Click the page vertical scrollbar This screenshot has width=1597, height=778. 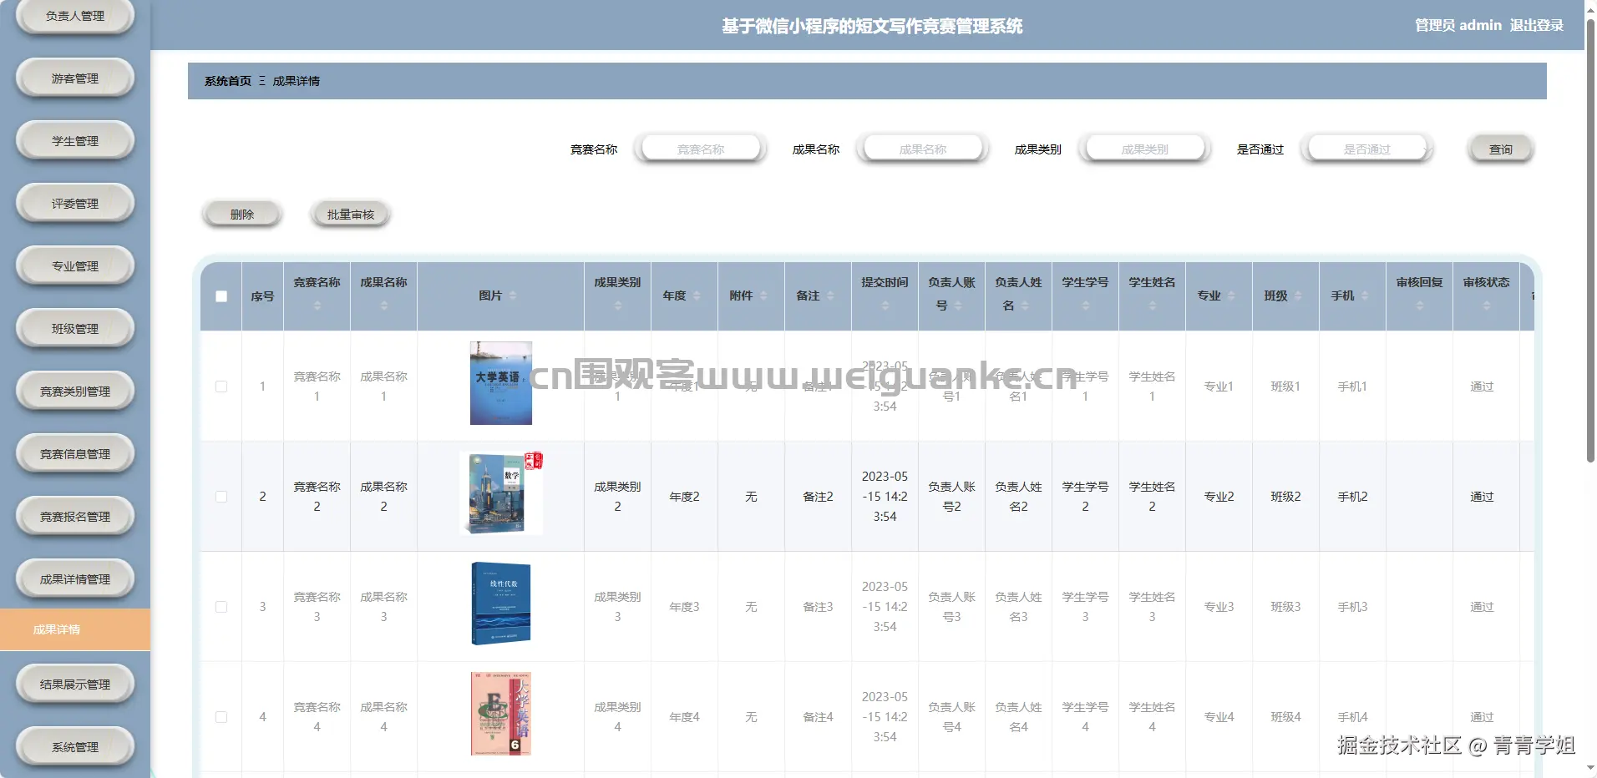tap(1590, 242)
